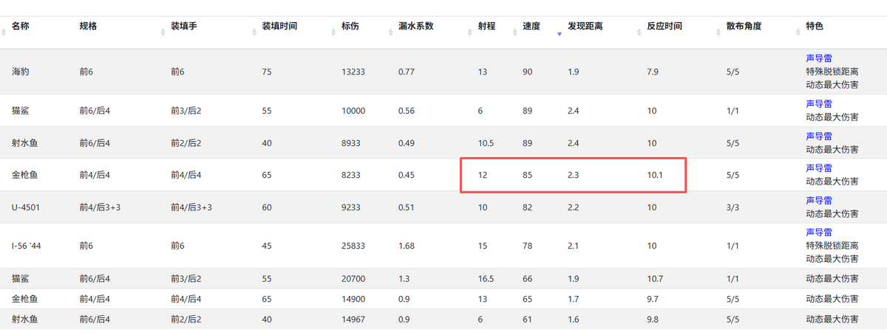Click sort arrows right of 散布角度 header
Viewport: 887px width, 335px height.
(798, 32)
